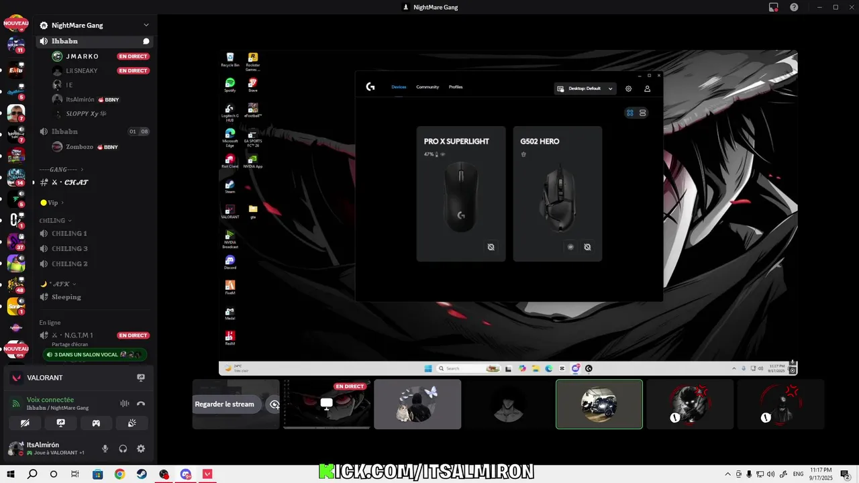Turn on camera in voice panel
This screenshot has height=483, width=859.
[26, 423]
